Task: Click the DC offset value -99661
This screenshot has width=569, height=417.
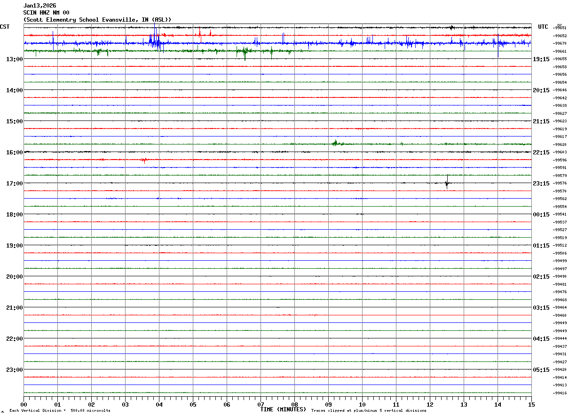Action: (560, 51)
